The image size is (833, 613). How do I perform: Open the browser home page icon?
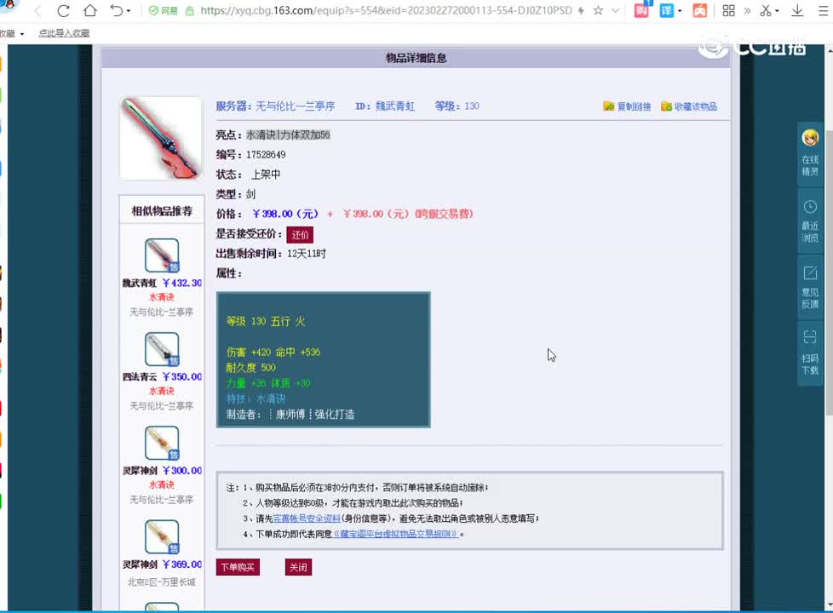point(90,10)
